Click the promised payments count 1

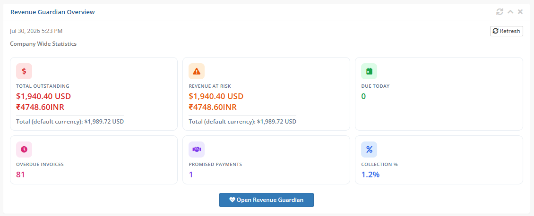[191, 174]
